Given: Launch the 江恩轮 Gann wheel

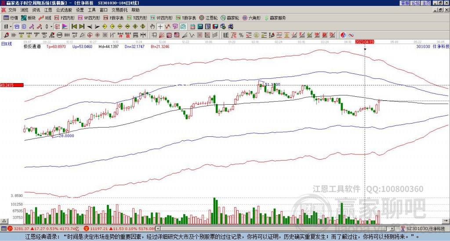Looking at the screenshot, I should pyautogui.click(x=208, y=18).
